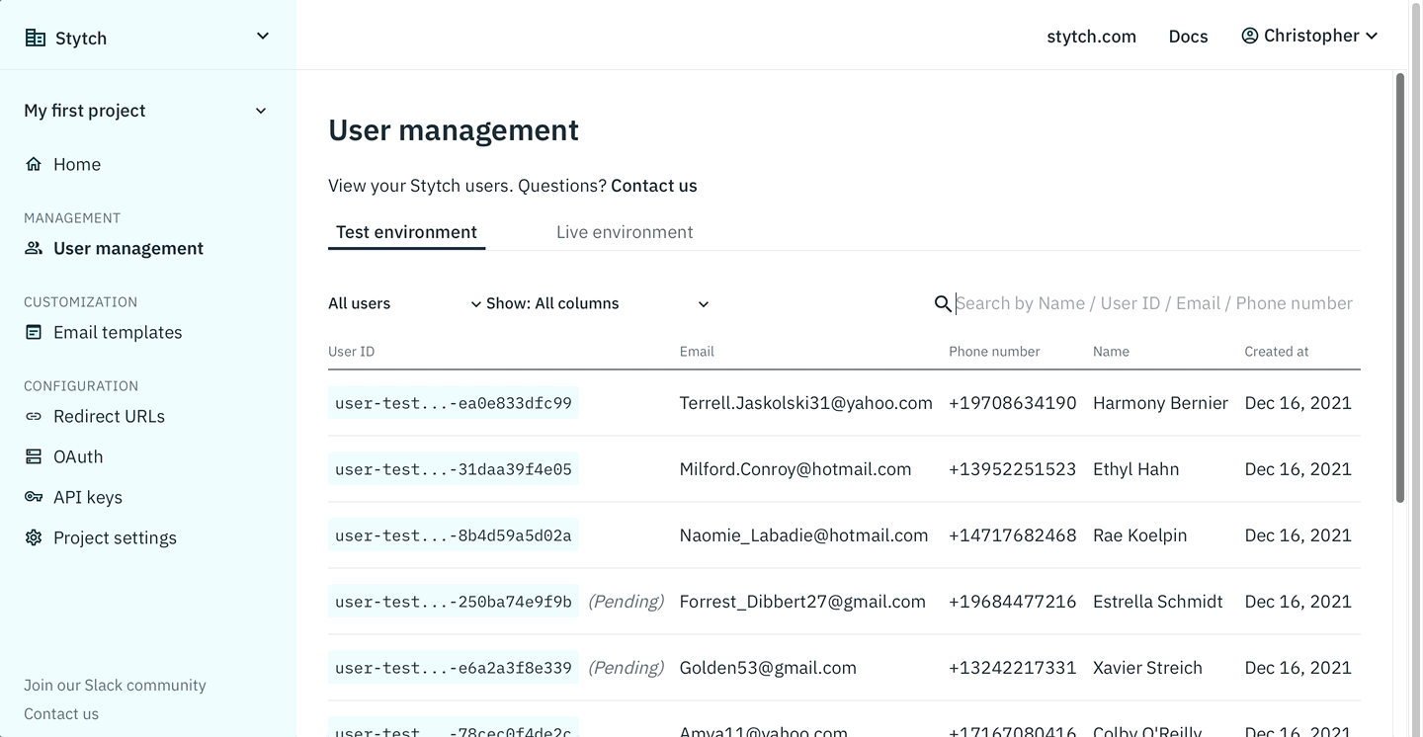Image resolution: width=1423 pixels, height=737 pixels.
Task: Click the Christopher account avatar icon
Action: pos(1250,36)
